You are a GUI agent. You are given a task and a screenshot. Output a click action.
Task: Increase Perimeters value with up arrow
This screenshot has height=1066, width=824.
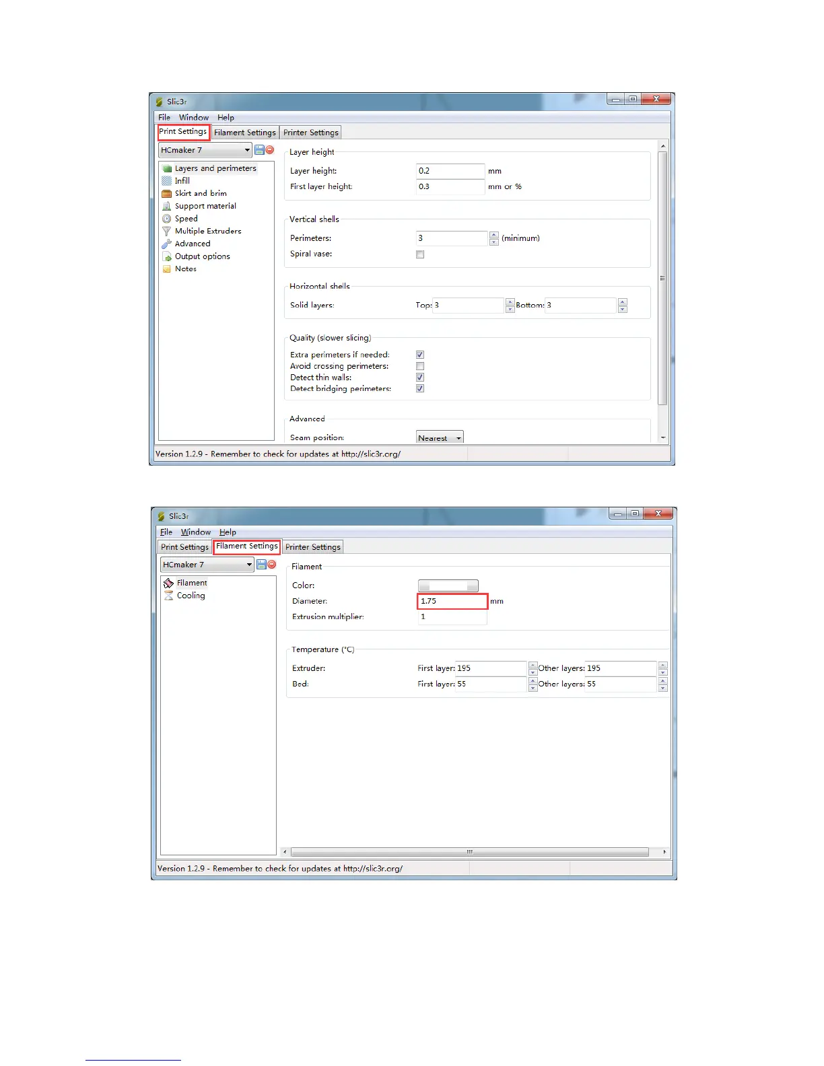pyautogui.click(x=494, y=235)
